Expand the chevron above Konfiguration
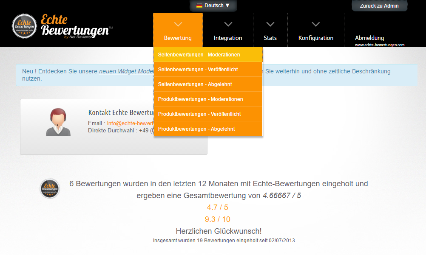This screenshot has height=255, width=426. point(316,25)
